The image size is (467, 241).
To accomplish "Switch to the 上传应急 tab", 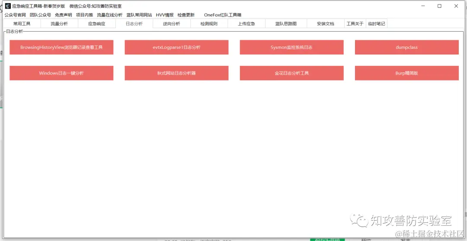I will [246, 24].
